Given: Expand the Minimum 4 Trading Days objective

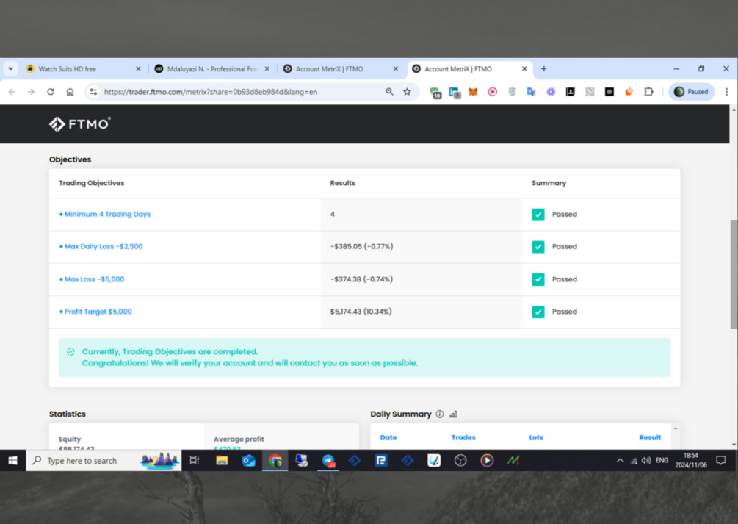Looking at the screenshot, I should 104,215.
